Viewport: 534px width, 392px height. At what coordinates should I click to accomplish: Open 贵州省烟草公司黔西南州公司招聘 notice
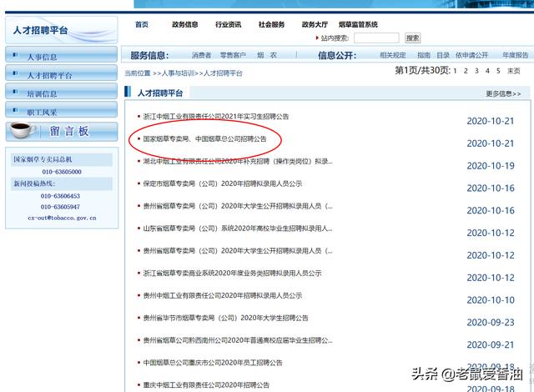coord(238,340)
